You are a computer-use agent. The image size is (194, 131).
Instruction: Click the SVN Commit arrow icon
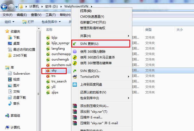[x=75, y=71]
